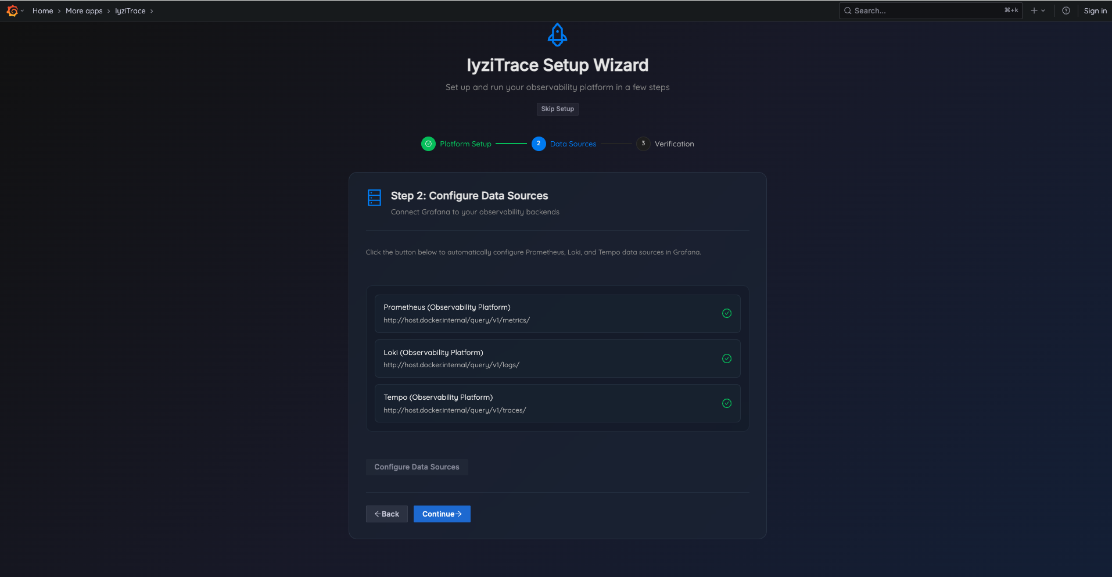Expand the breadcrumb chevron after lyziTrace
Viewport: 1112px width, 577px height.
(x=152, y=10)
